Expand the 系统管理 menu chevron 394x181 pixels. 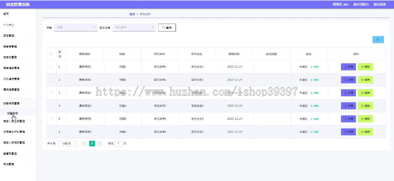pyautogui.click(x=31, y=164)
